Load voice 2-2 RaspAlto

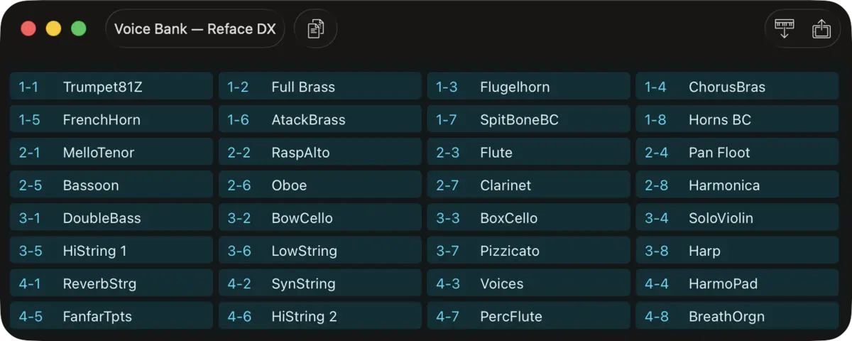pos(320,152)
